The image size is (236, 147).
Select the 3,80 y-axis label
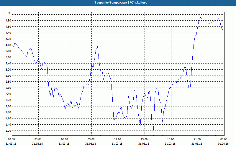coord(8,51)
